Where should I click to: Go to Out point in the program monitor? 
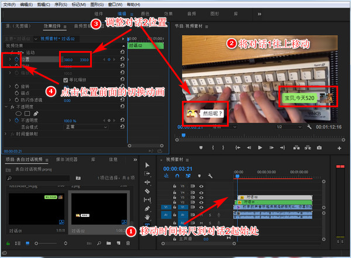tap(283, 148)
